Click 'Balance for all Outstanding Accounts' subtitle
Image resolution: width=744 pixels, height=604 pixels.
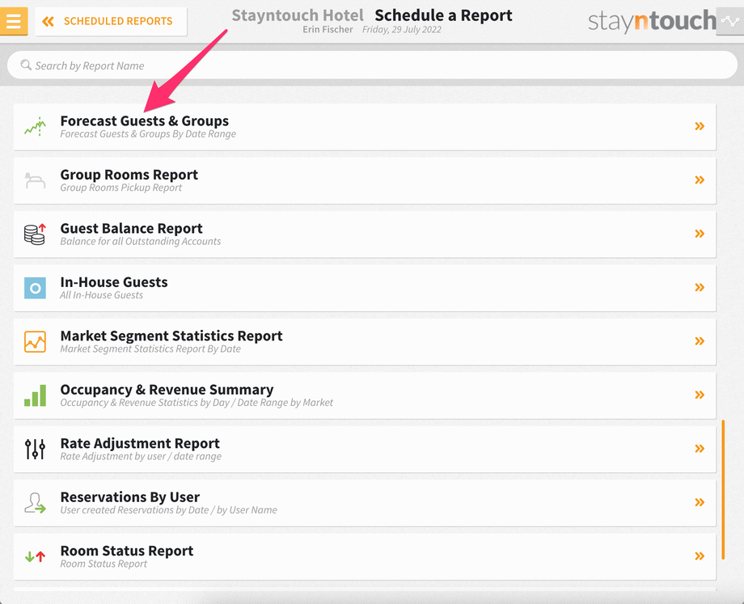click(141, 241)
